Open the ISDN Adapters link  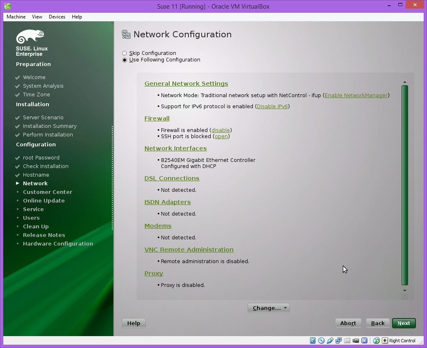168,202
